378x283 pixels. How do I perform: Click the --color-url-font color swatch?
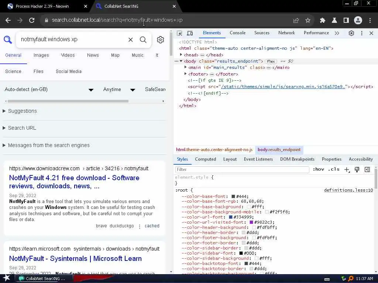[230, 217]
